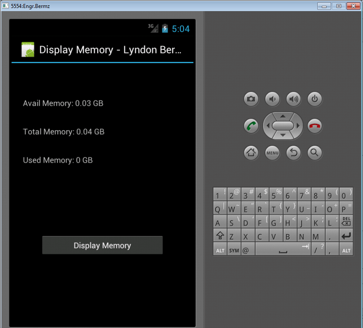Enable symbol input with the SYM key
The height and width of the screenshot is (328, 363).
pyautogui.click(x=234, y=249)
